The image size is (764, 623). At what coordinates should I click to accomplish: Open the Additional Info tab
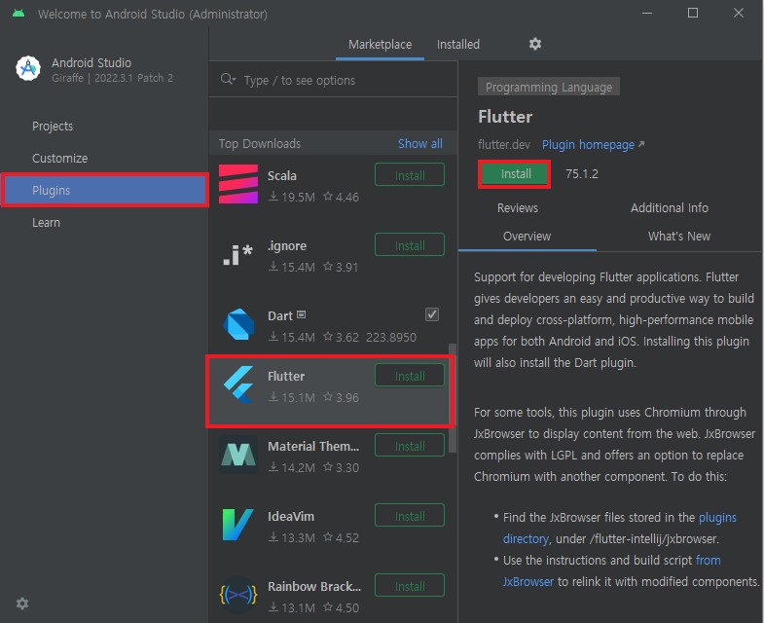(x=669, y=208)
